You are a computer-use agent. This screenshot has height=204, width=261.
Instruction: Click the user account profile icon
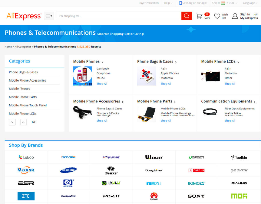point(235,16)
